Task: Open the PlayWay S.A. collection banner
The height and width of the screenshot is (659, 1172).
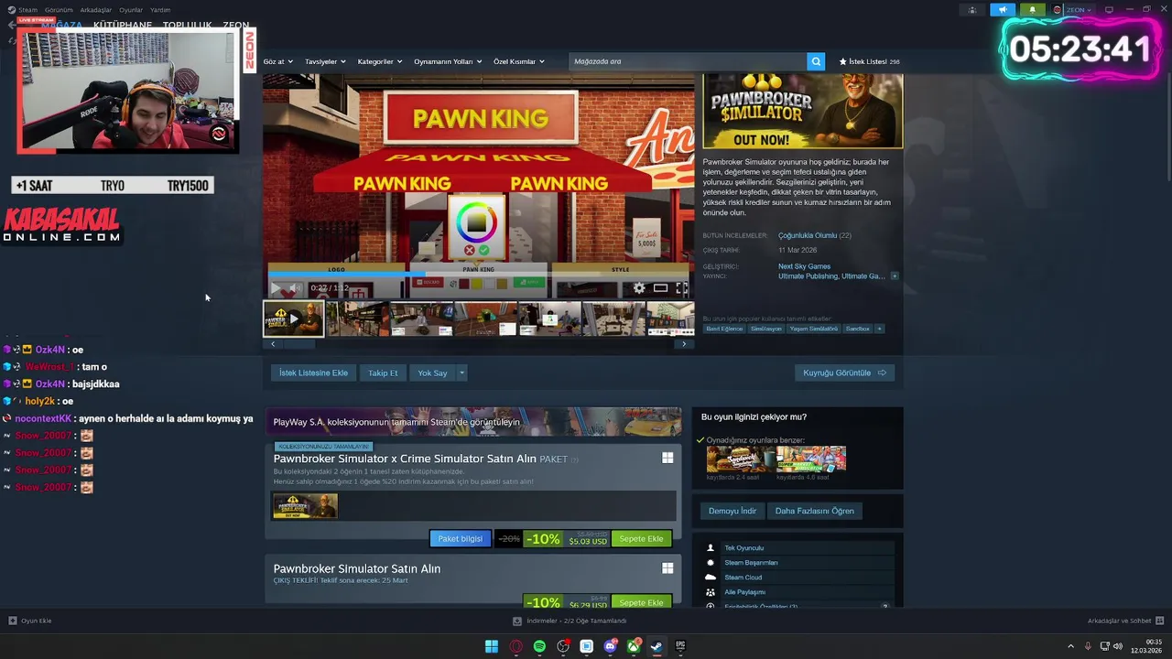Action: click(x=474, y=422)
